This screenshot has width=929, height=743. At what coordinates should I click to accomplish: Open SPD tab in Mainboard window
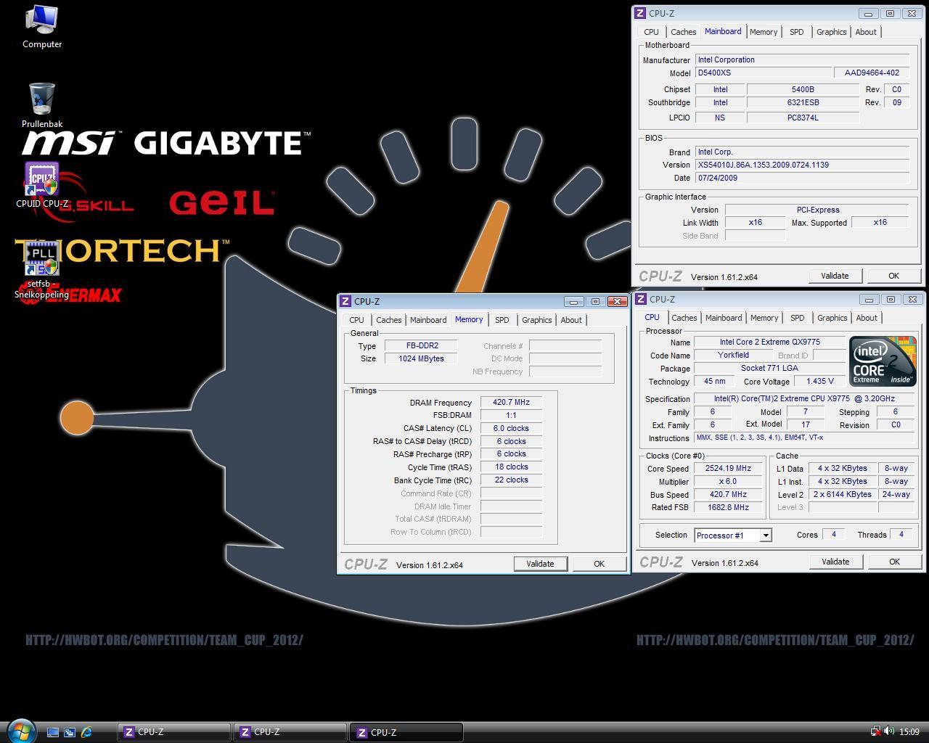pyautogui.click(x=796, y=32)
